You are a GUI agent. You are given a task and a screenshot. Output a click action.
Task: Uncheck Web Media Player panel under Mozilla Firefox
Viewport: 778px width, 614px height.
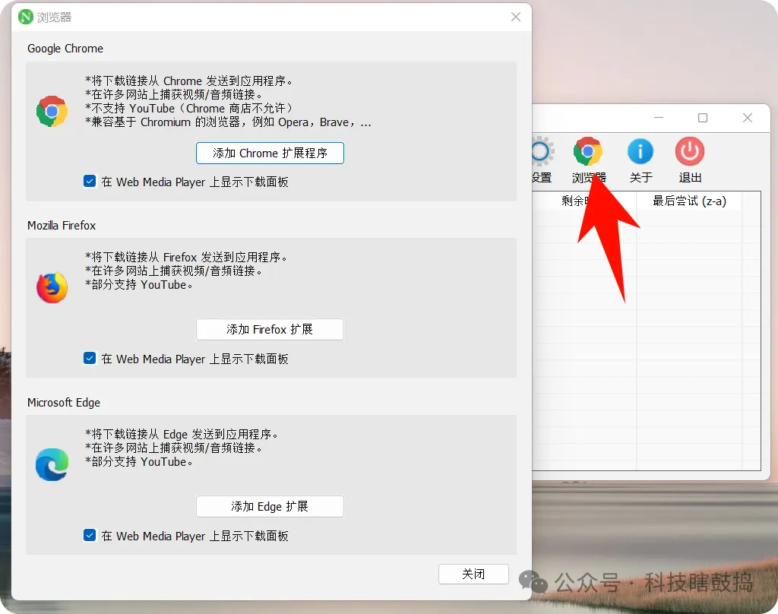90,359
